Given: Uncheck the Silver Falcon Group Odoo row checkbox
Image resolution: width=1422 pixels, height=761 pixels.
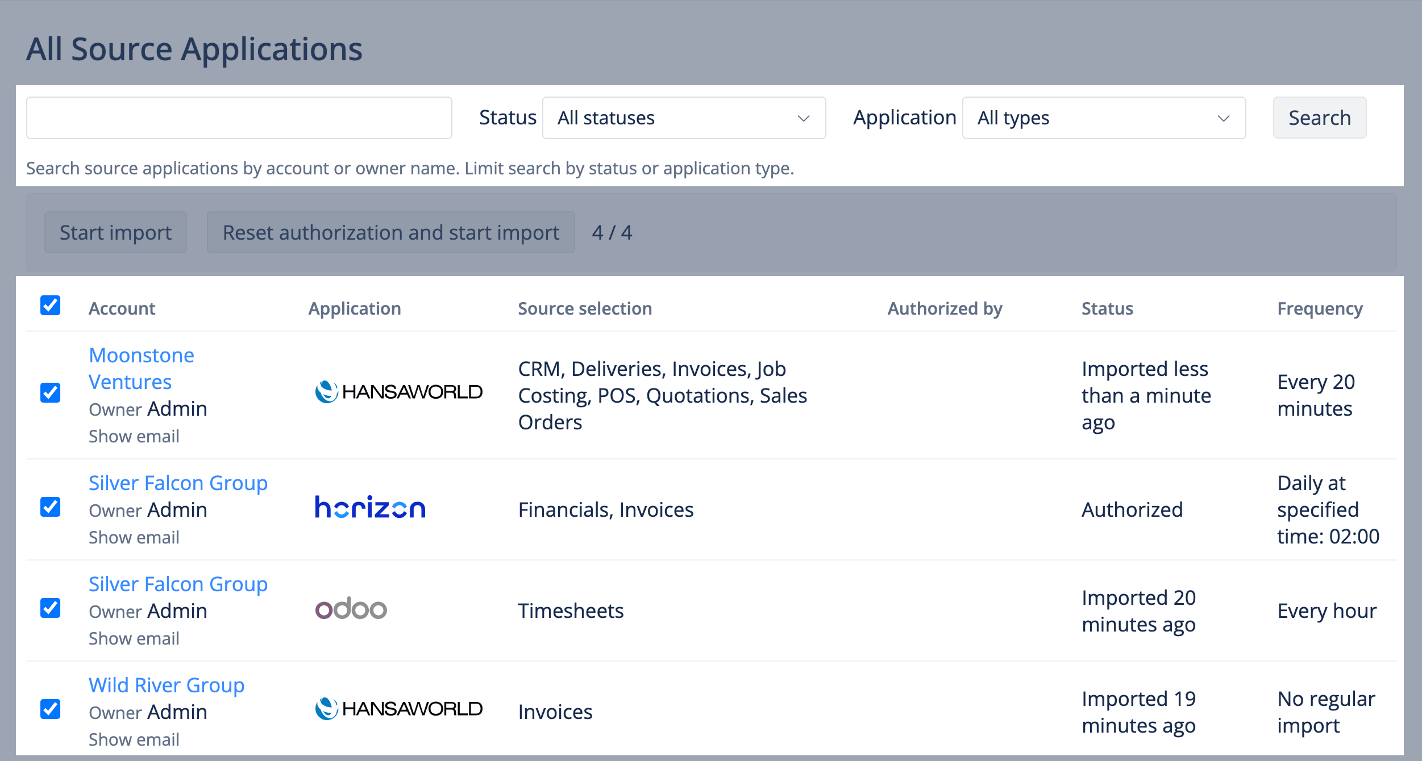Looking at the screenshot, I should pos(50,608).
